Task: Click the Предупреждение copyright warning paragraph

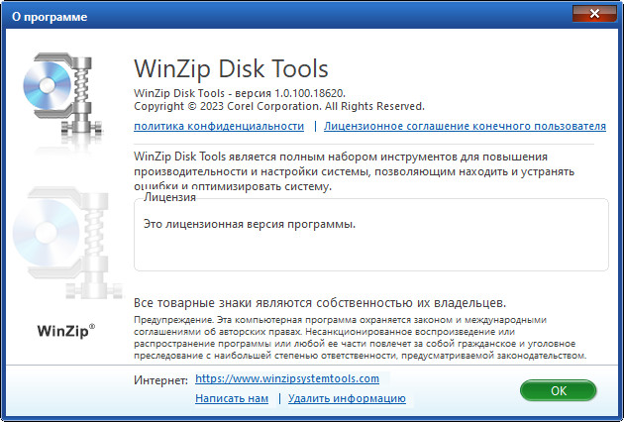Action: tap(362, 337)
